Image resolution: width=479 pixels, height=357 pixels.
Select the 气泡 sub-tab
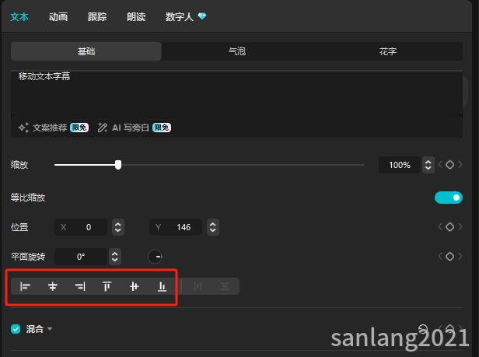[237, 51]
